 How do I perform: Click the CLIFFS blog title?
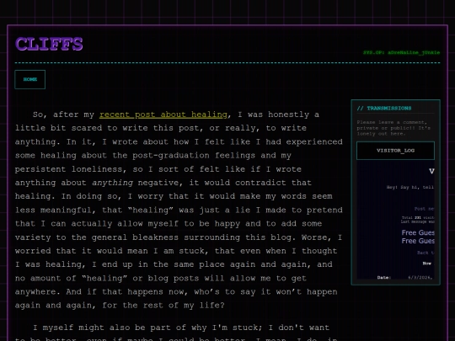click(x=49, y=44)
